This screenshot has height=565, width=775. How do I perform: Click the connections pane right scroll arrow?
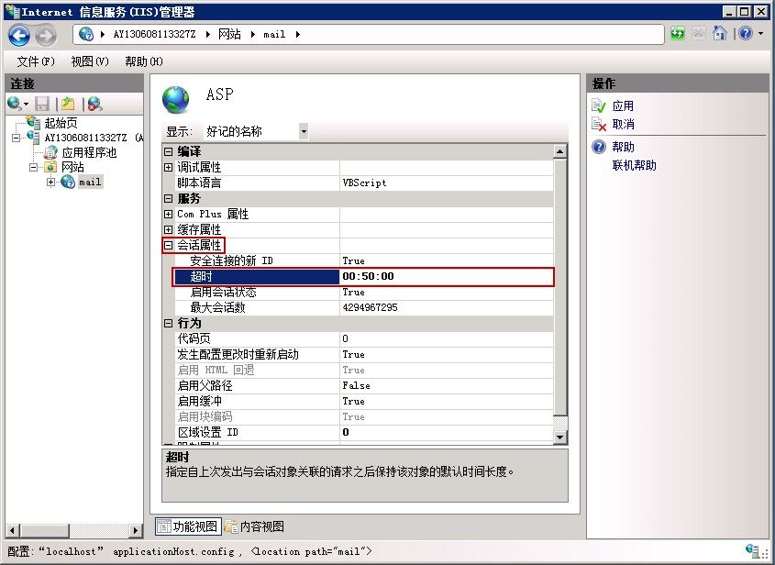tap(136, 530)
